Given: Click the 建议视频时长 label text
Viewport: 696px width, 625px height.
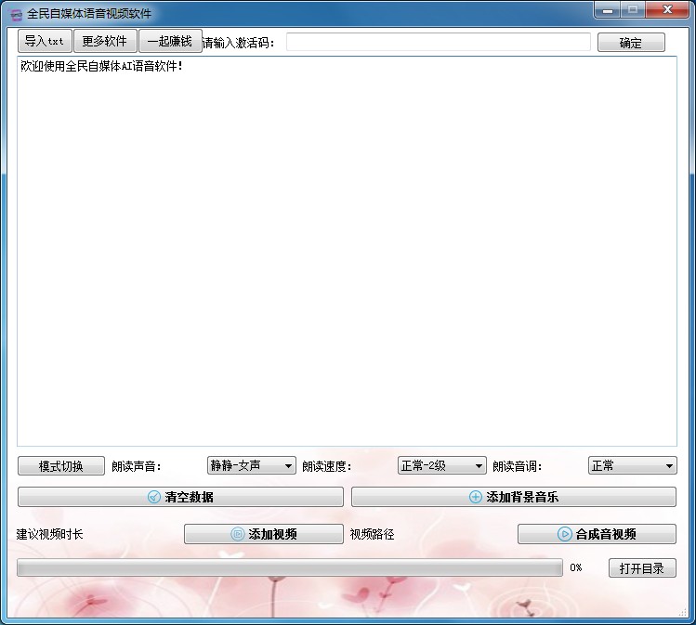Looking at the screenshot, I should [50, 534].
